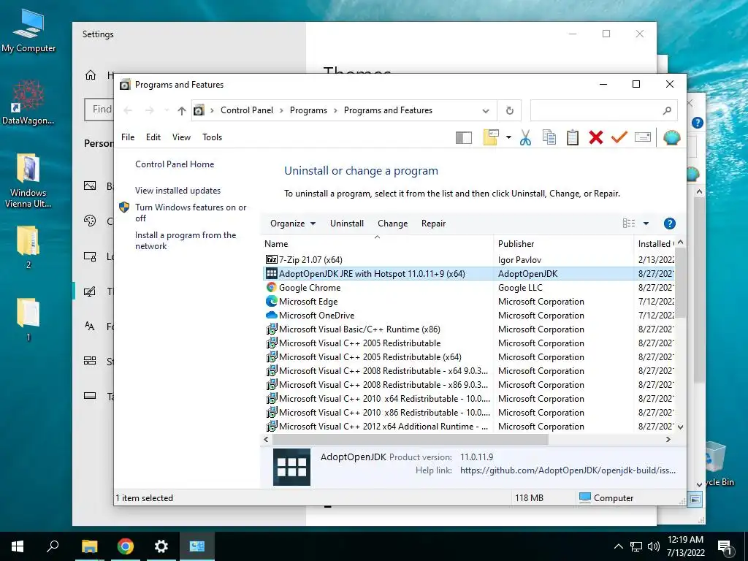
Task: Click the rename toolbar icon
Action: click(643, 137)
